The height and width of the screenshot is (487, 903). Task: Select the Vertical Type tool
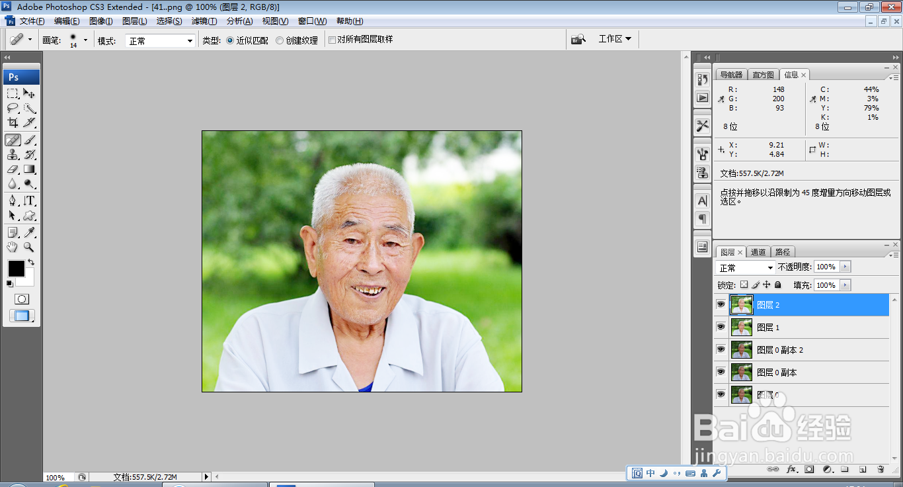[x=29, y=200]
